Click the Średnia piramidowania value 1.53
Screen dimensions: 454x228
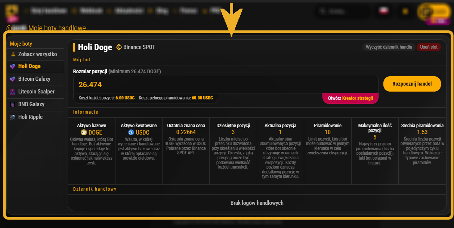coord(422,132)
